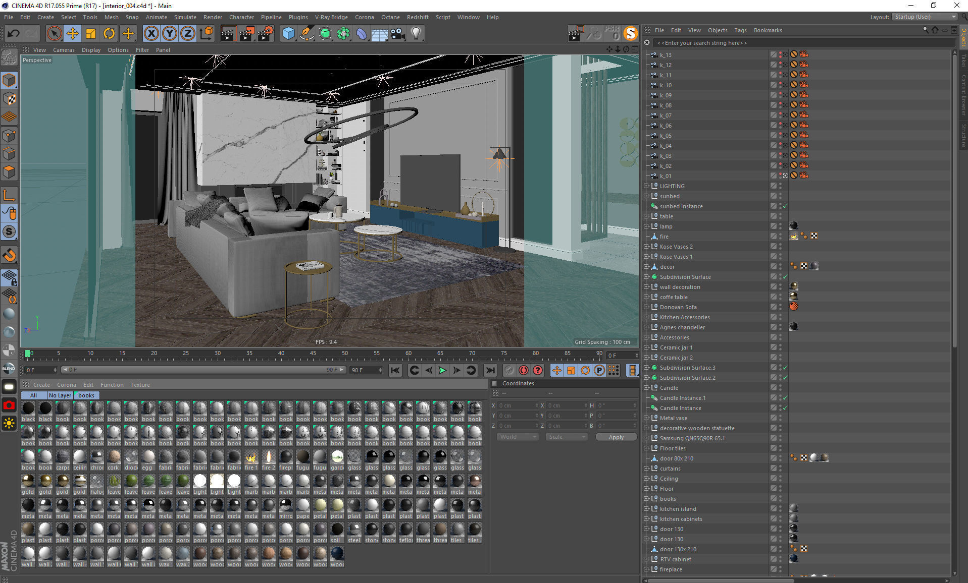Expand the Floor tiles object
The width and height of the screenshot is (968, 583).
coord(646,448)
